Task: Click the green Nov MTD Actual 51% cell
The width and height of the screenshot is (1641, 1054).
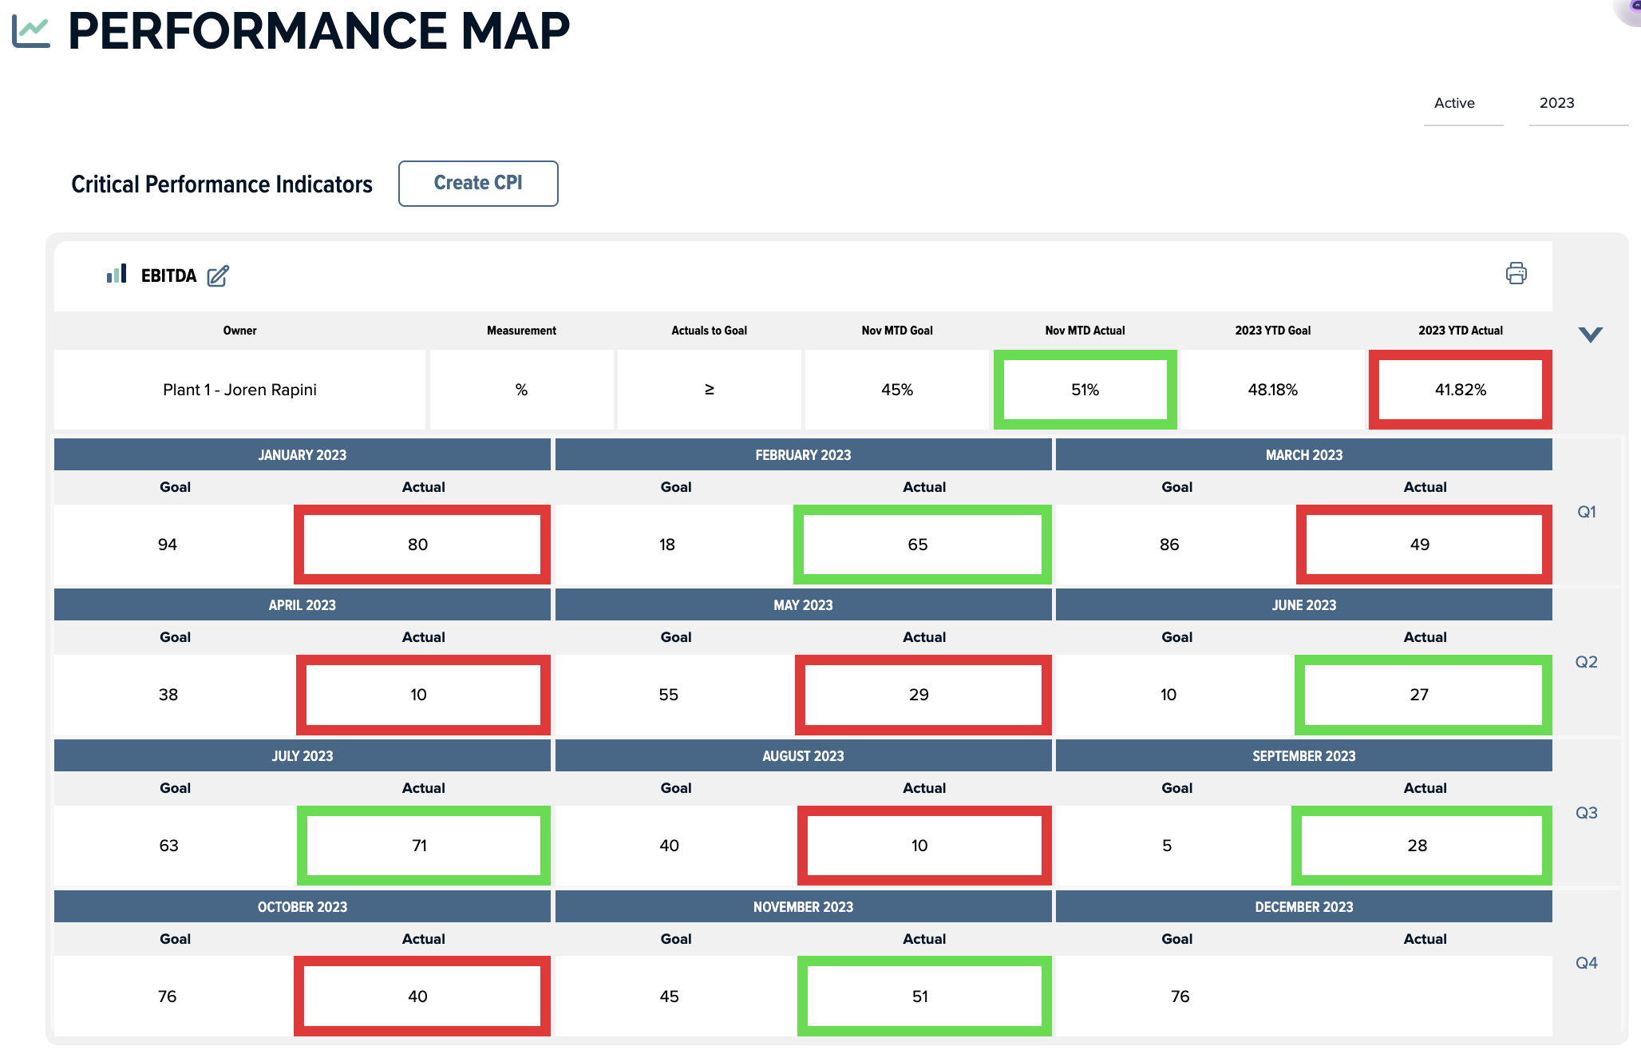Action: 1085,390
